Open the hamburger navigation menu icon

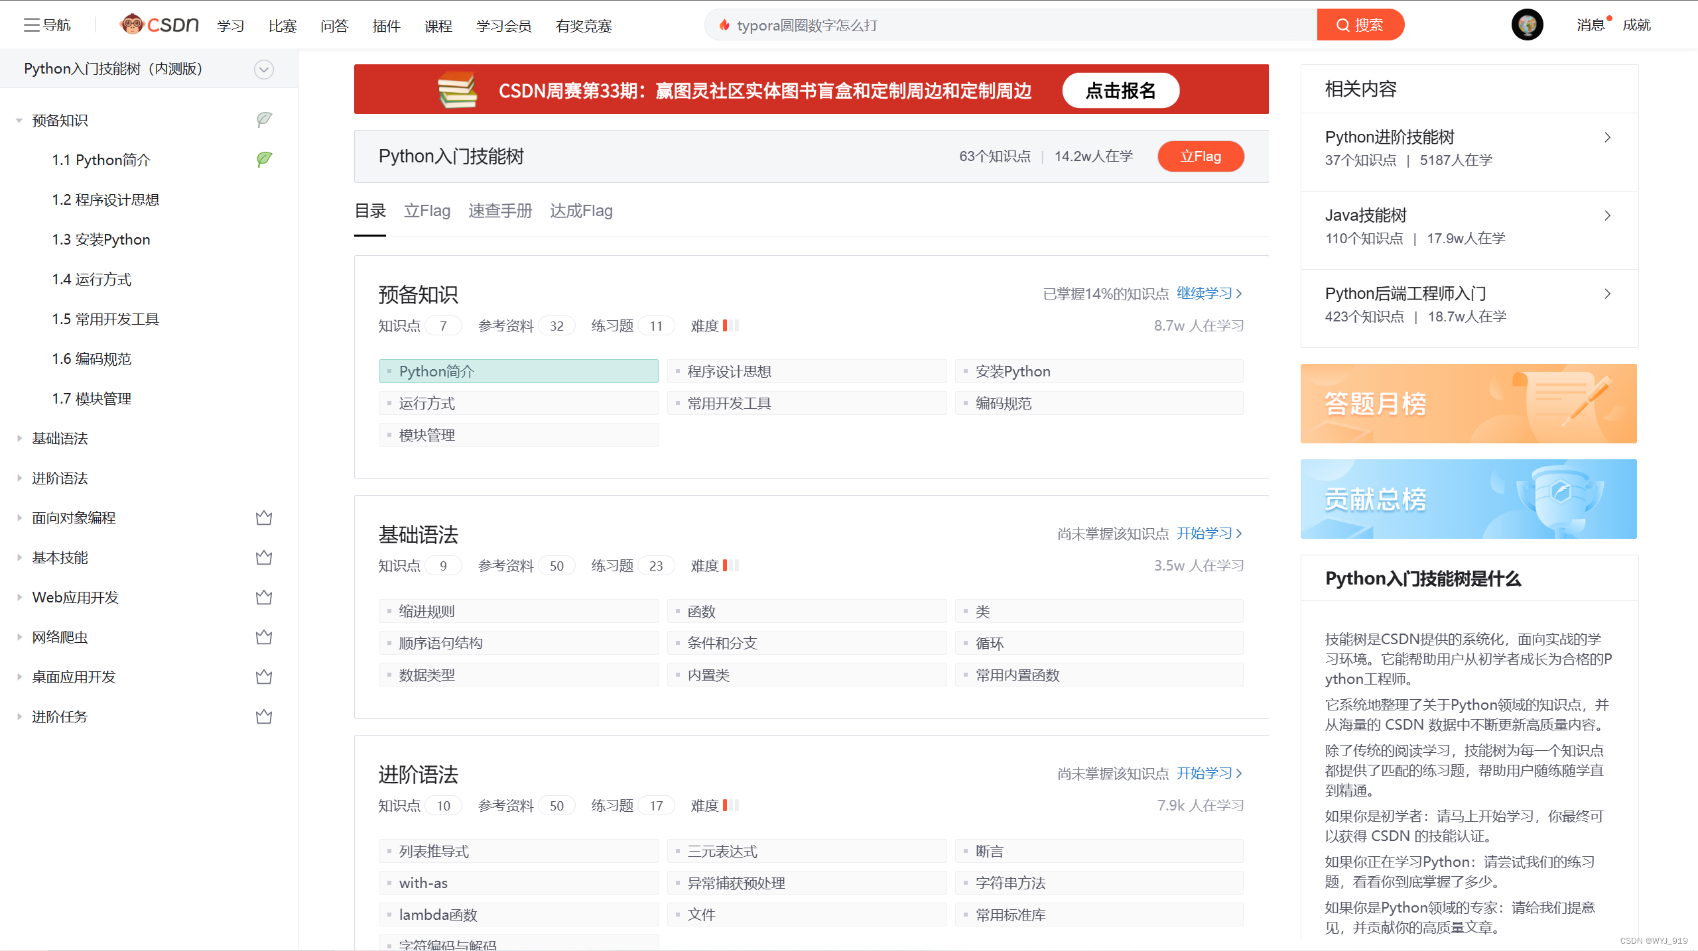point(31,25)
